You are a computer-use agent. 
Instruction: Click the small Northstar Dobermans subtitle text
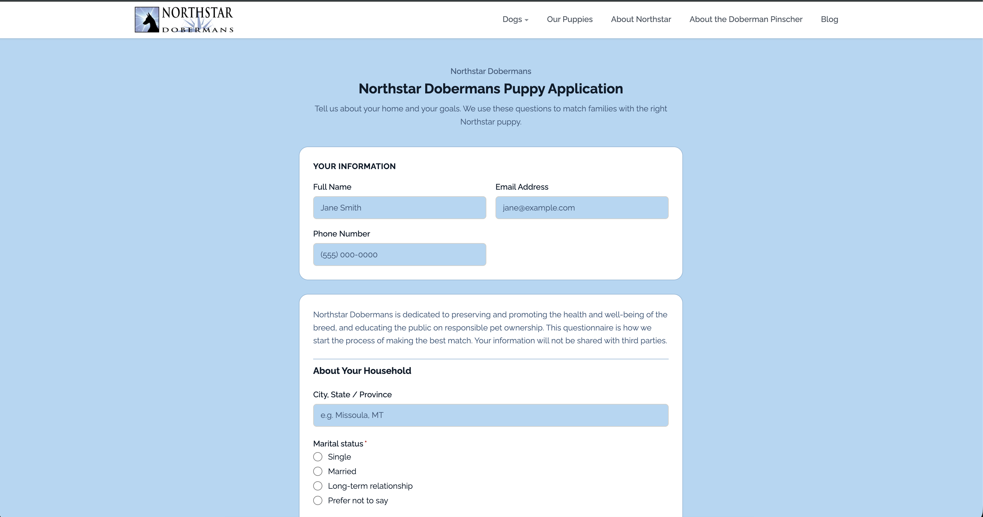[491, 71]
